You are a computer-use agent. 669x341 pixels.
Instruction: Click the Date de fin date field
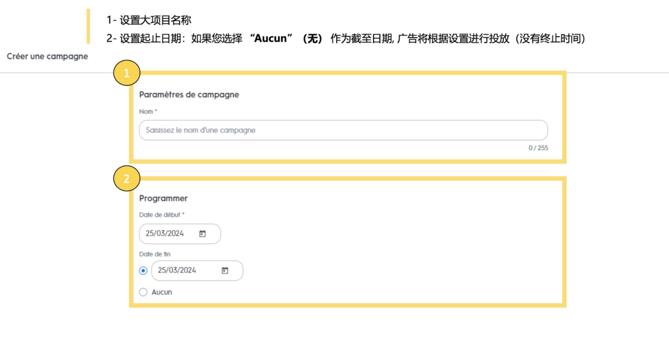coord(186,270)
